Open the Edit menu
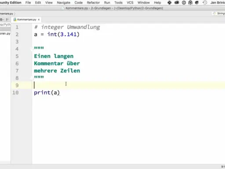Viewport: 225px width, 169px height. pyautogui.click(x=38, y=3)
